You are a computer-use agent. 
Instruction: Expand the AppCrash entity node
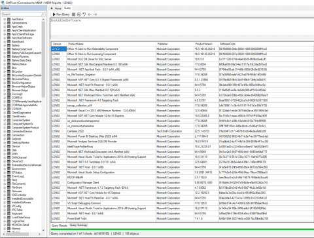pos(5,27)
